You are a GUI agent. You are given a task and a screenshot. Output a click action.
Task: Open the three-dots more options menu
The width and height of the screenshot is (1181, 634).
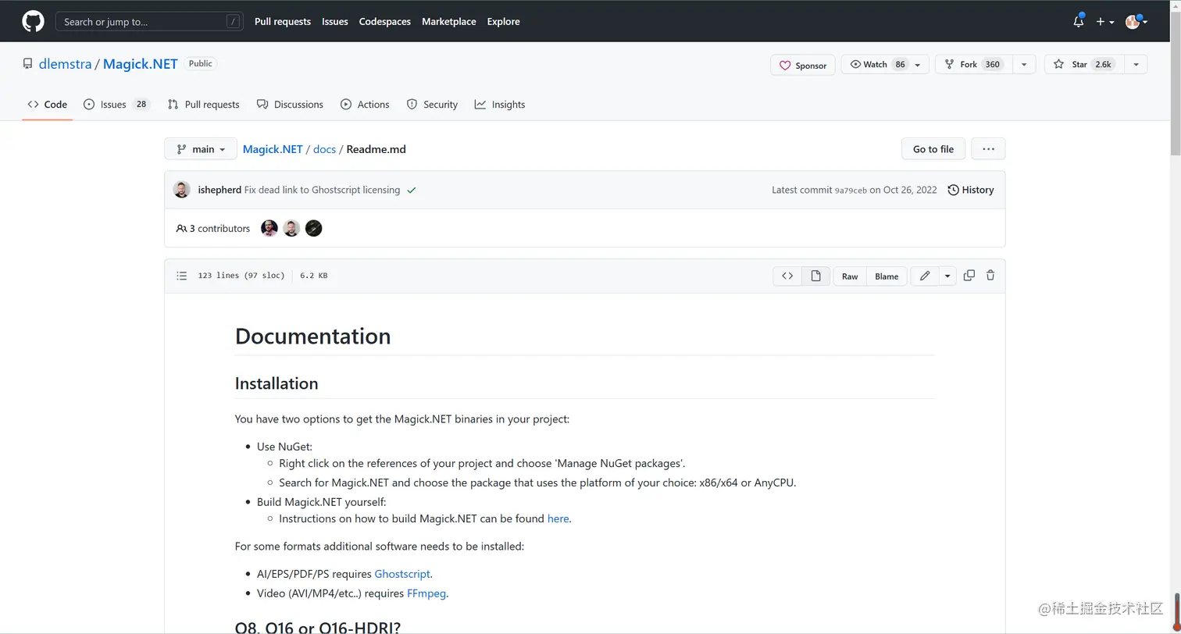click(988, 149)
